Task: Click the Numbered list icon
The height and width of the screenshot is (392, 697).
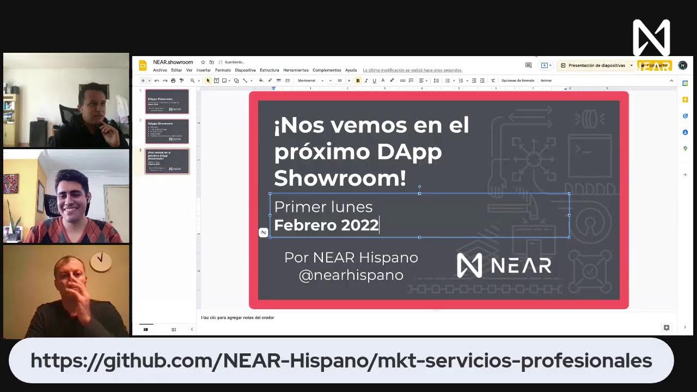Action: [x=461, y=81]
